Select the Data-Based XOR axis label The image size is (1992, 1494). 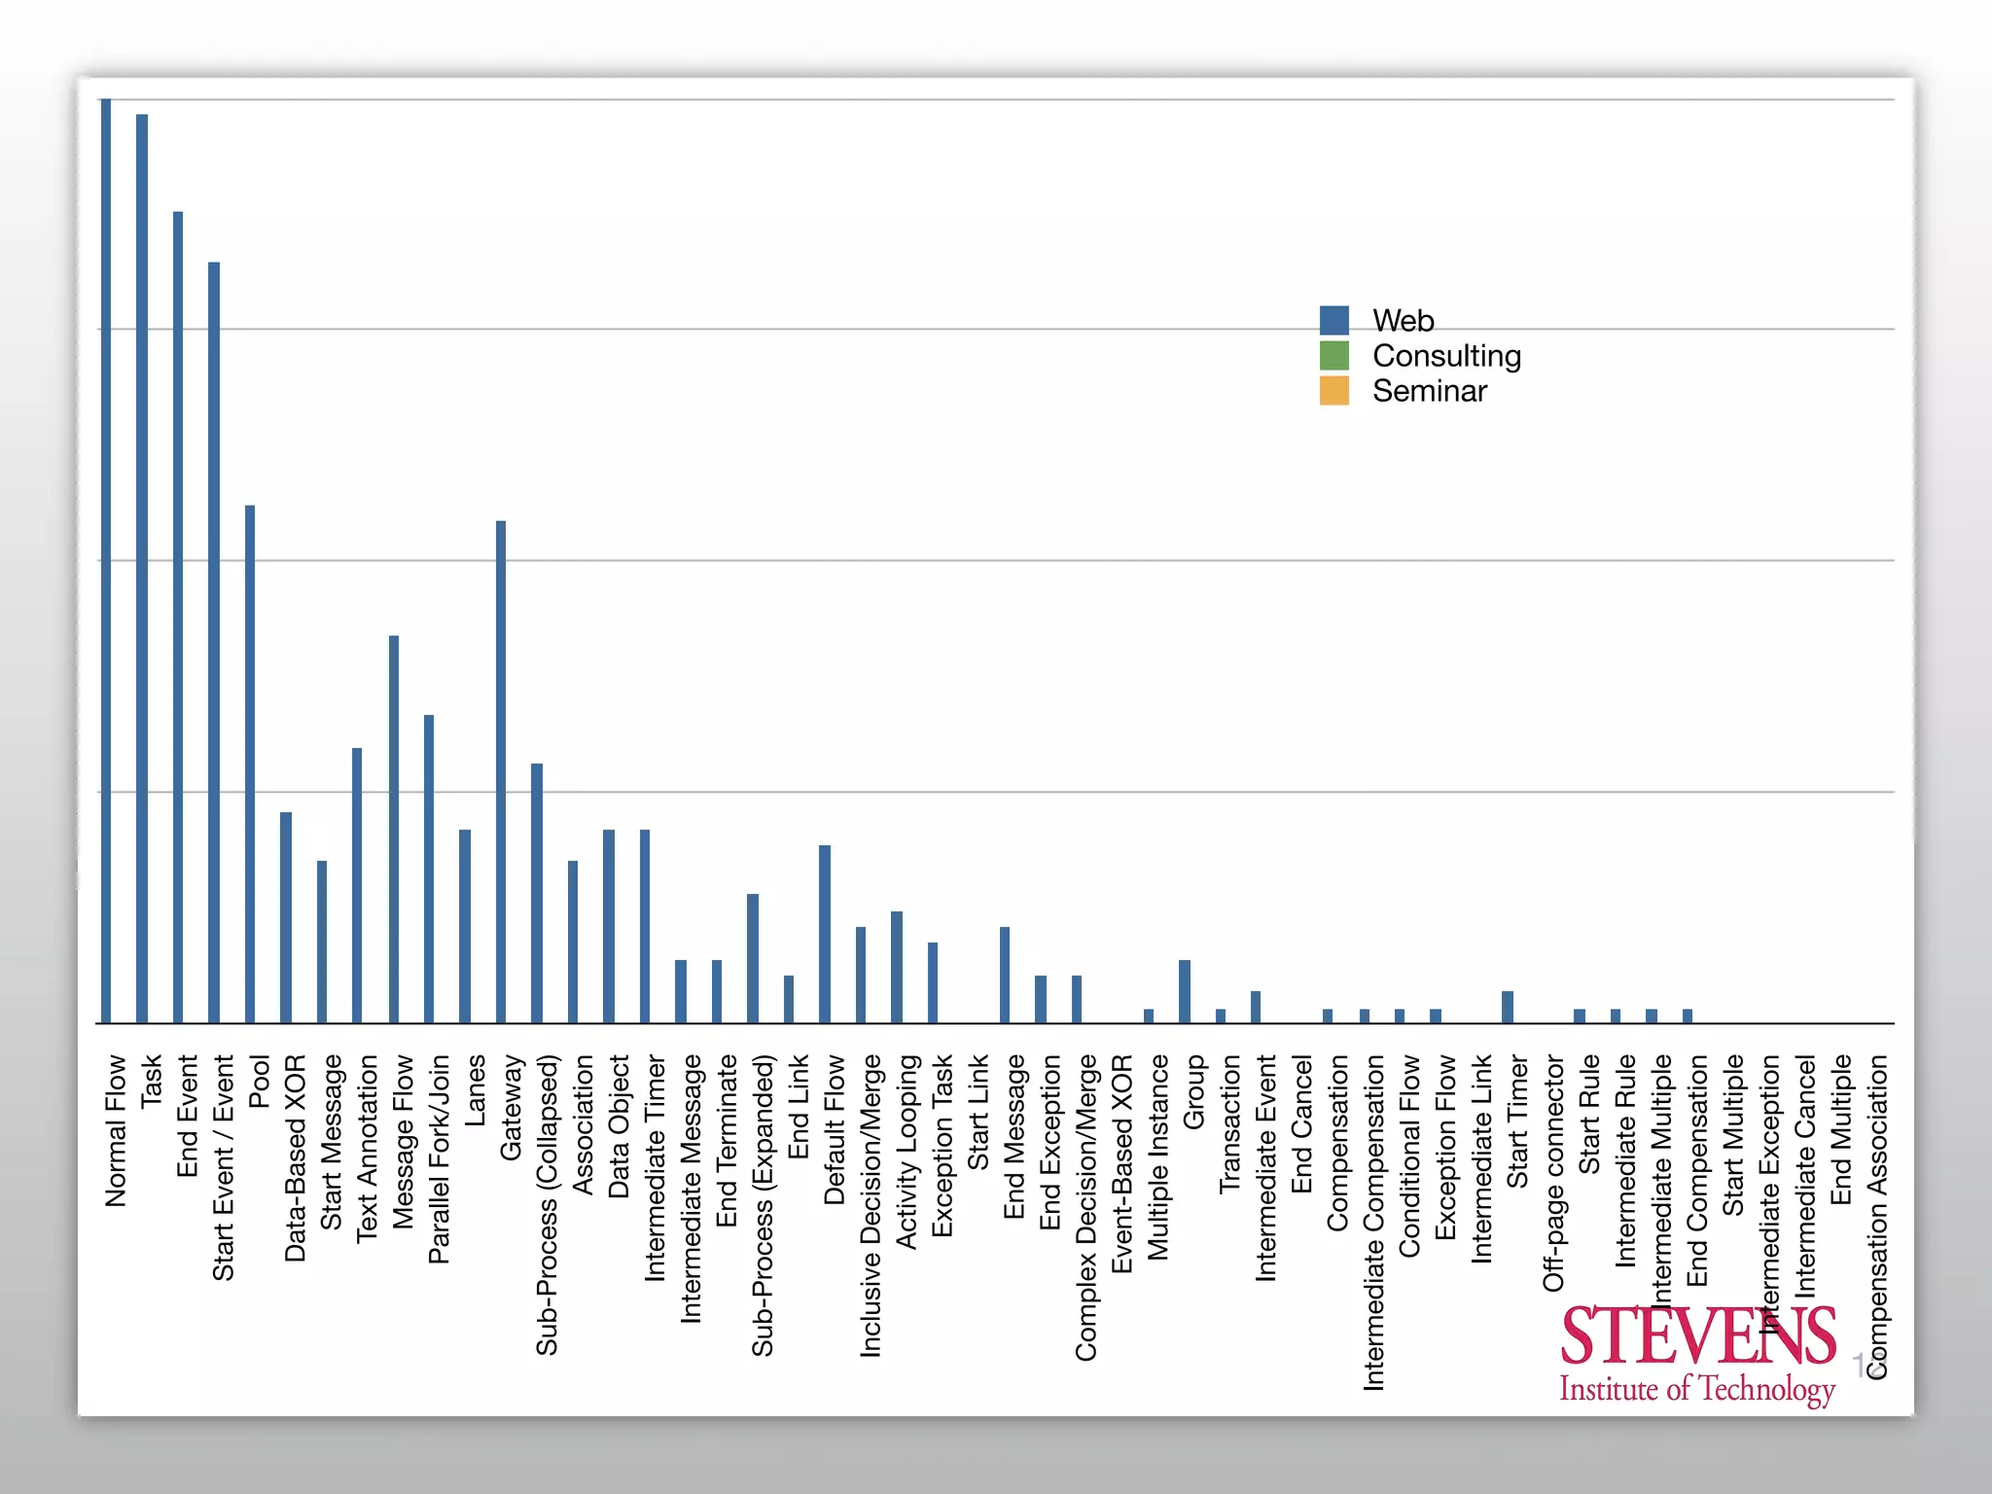point(295,1157)
